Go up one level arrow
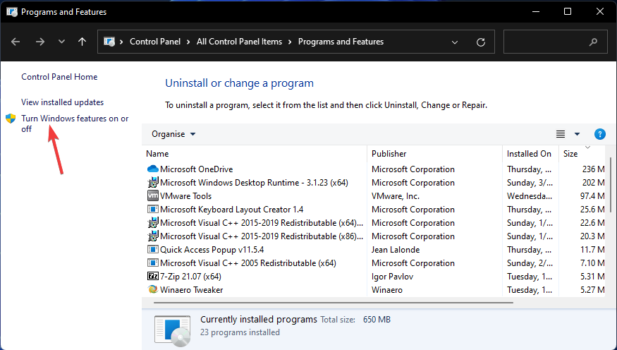Viewport: 617px width, 350px height. coord(82,42)
